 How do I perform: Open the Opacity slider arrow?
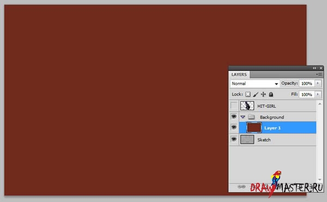[x=318, y=84]
